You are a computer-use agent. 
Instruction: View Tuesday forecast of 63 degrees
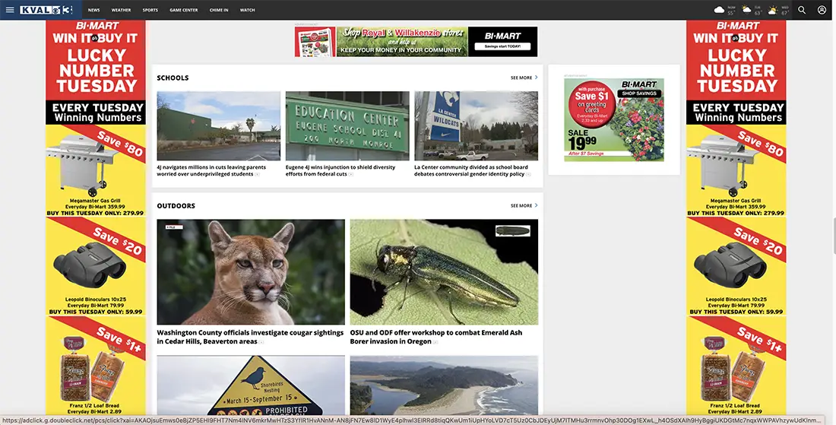click(x=751, y=10)
